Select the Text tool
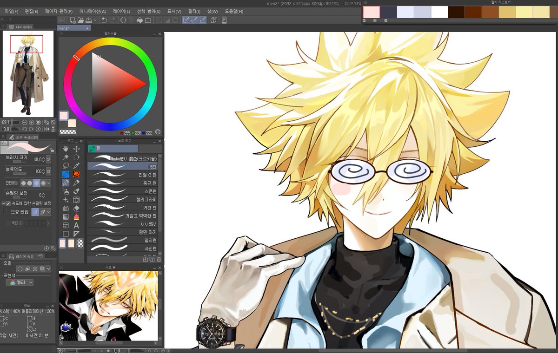The image size is (558, 353). [77, 225]
